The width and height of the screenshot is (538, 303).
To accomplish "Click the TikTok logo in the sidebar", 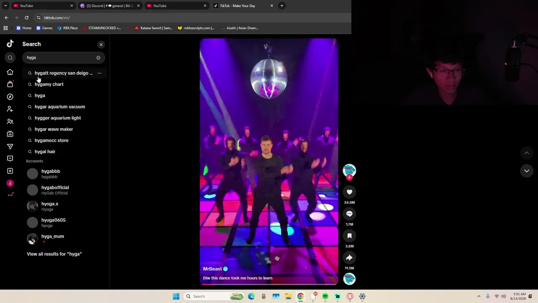I will pyautogui.click(x=10, y=44).
